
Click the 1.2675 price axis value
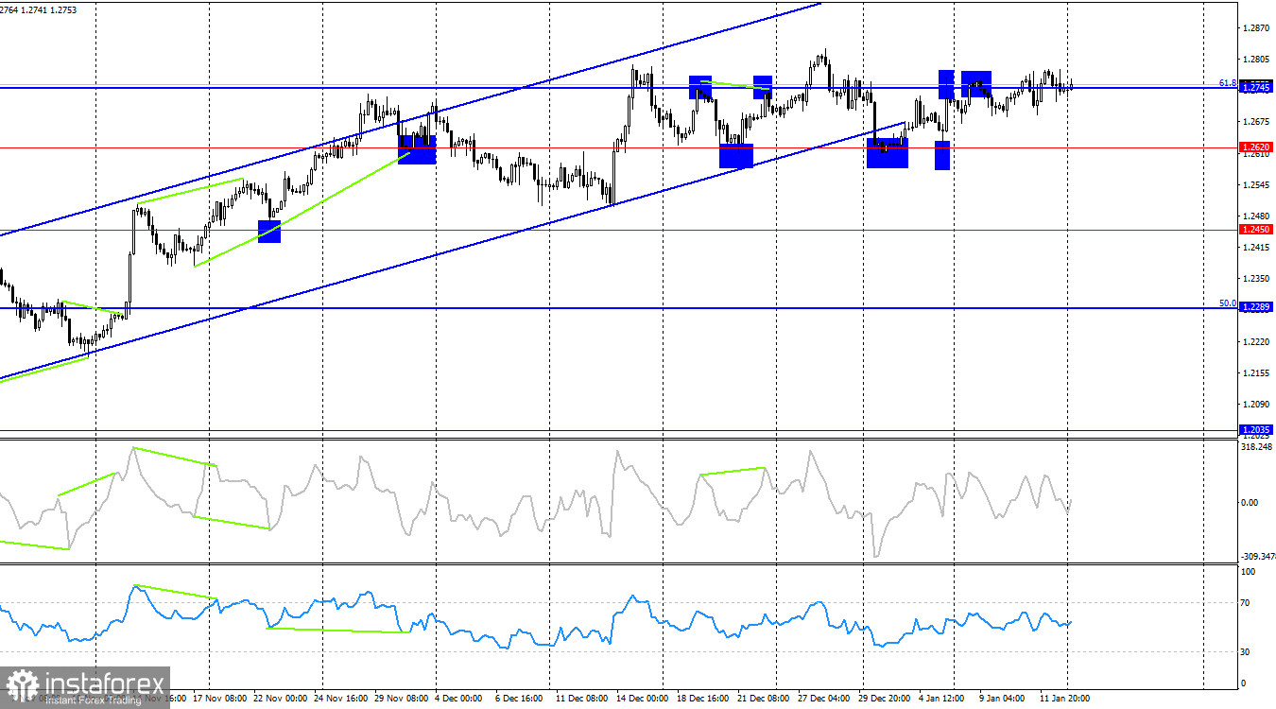pos(1256,122)
